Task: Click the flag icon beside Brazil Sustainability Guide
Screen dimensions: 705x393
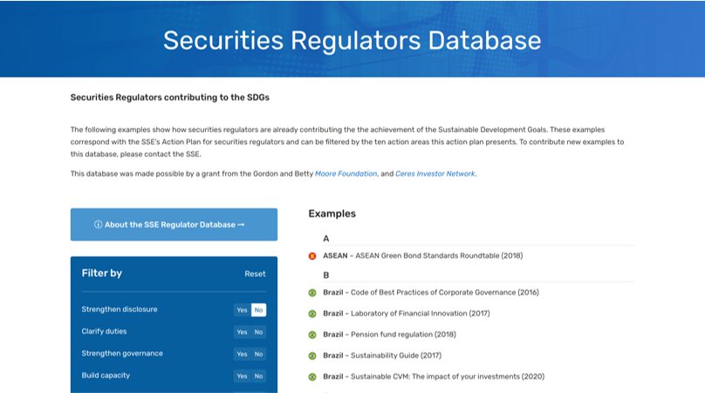Action: click(x=312, y=356)
